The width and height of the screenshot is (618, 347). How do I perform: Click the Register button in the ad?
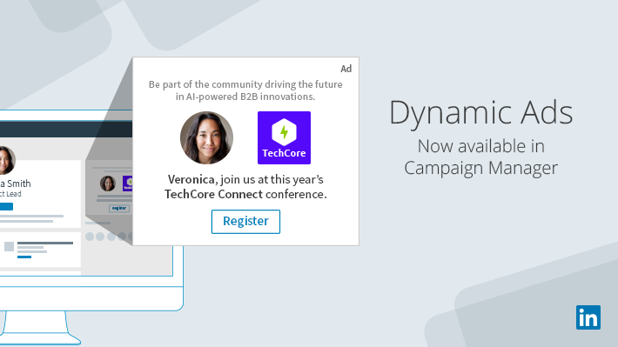(x=245, y=222)
